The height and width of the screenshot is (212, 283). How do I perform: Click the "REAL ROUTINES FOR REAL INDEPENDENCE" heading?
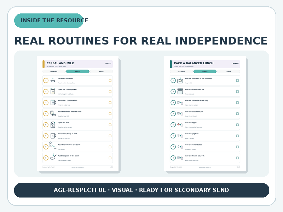(x=141, y=41)
